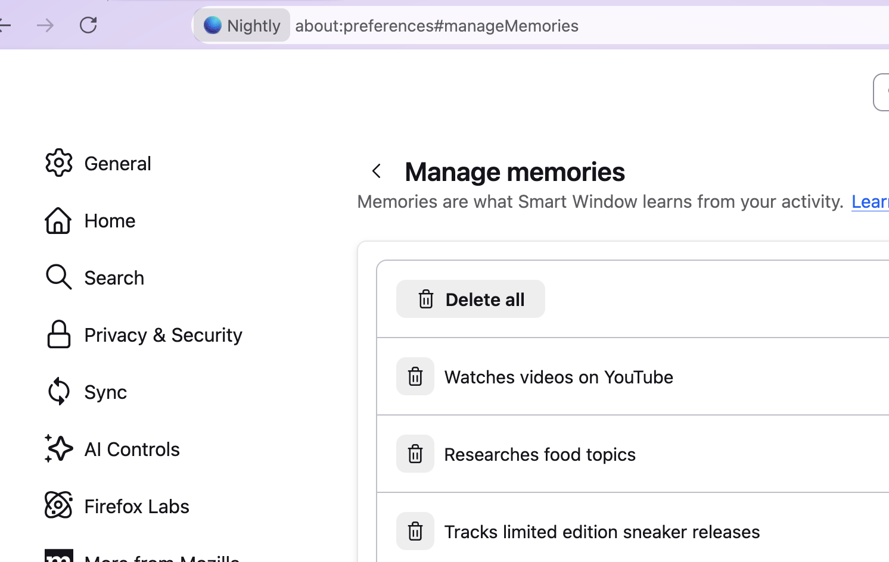The height and width of the screenshot is (562, 889).
Task: Click the AI Controls sparkle icon
Action: [x=58, y=448]
